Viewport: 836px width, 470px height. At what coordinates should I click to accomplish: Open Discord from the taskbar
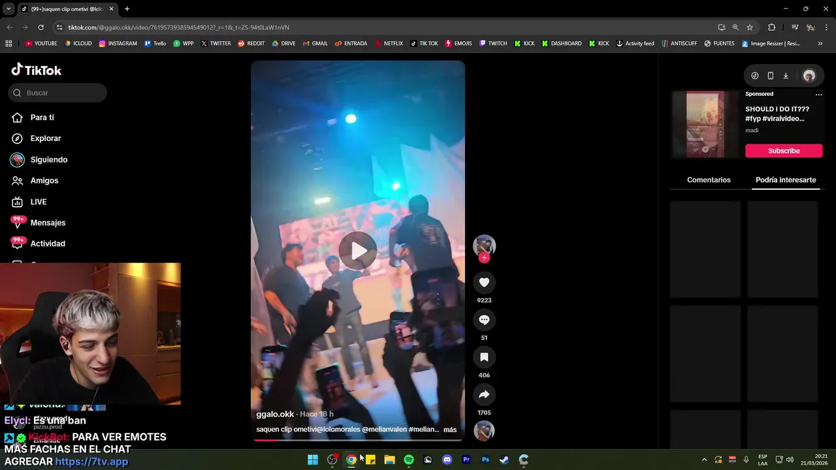point(447,460)
